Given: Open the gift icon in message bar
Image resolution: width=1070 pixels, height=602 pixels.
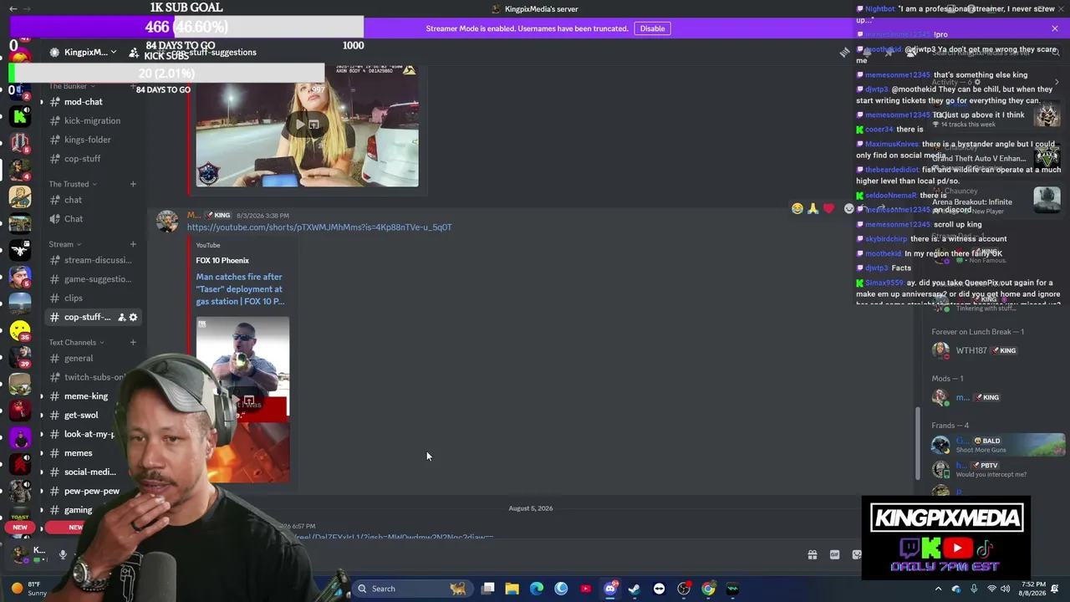Looking at the screenshot, I should 812,554.
